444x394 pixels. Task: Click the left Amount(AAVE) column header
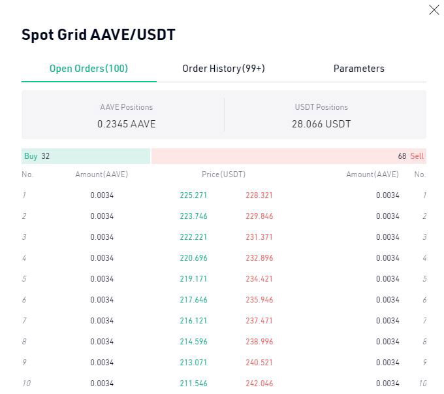pos(101,174)
